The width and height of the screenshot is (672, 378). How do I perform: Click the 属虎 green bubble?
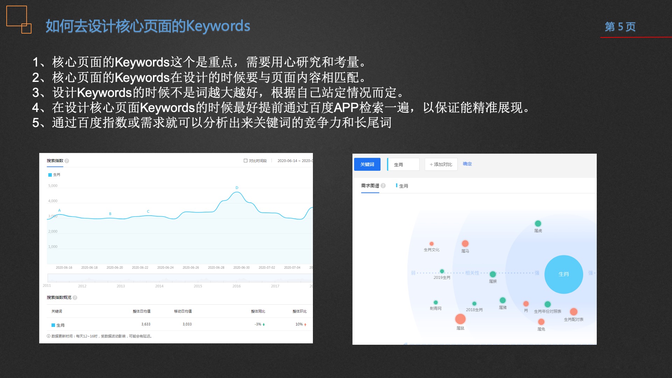(538, 223)
